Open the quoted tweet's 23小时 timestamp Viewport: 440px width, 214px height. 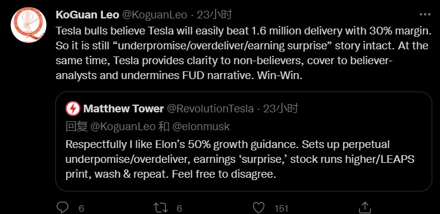tap(280, 108)
